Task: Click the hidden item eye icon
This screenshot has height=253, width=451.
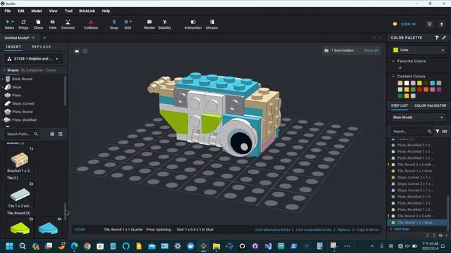Action: coord(326,51)
